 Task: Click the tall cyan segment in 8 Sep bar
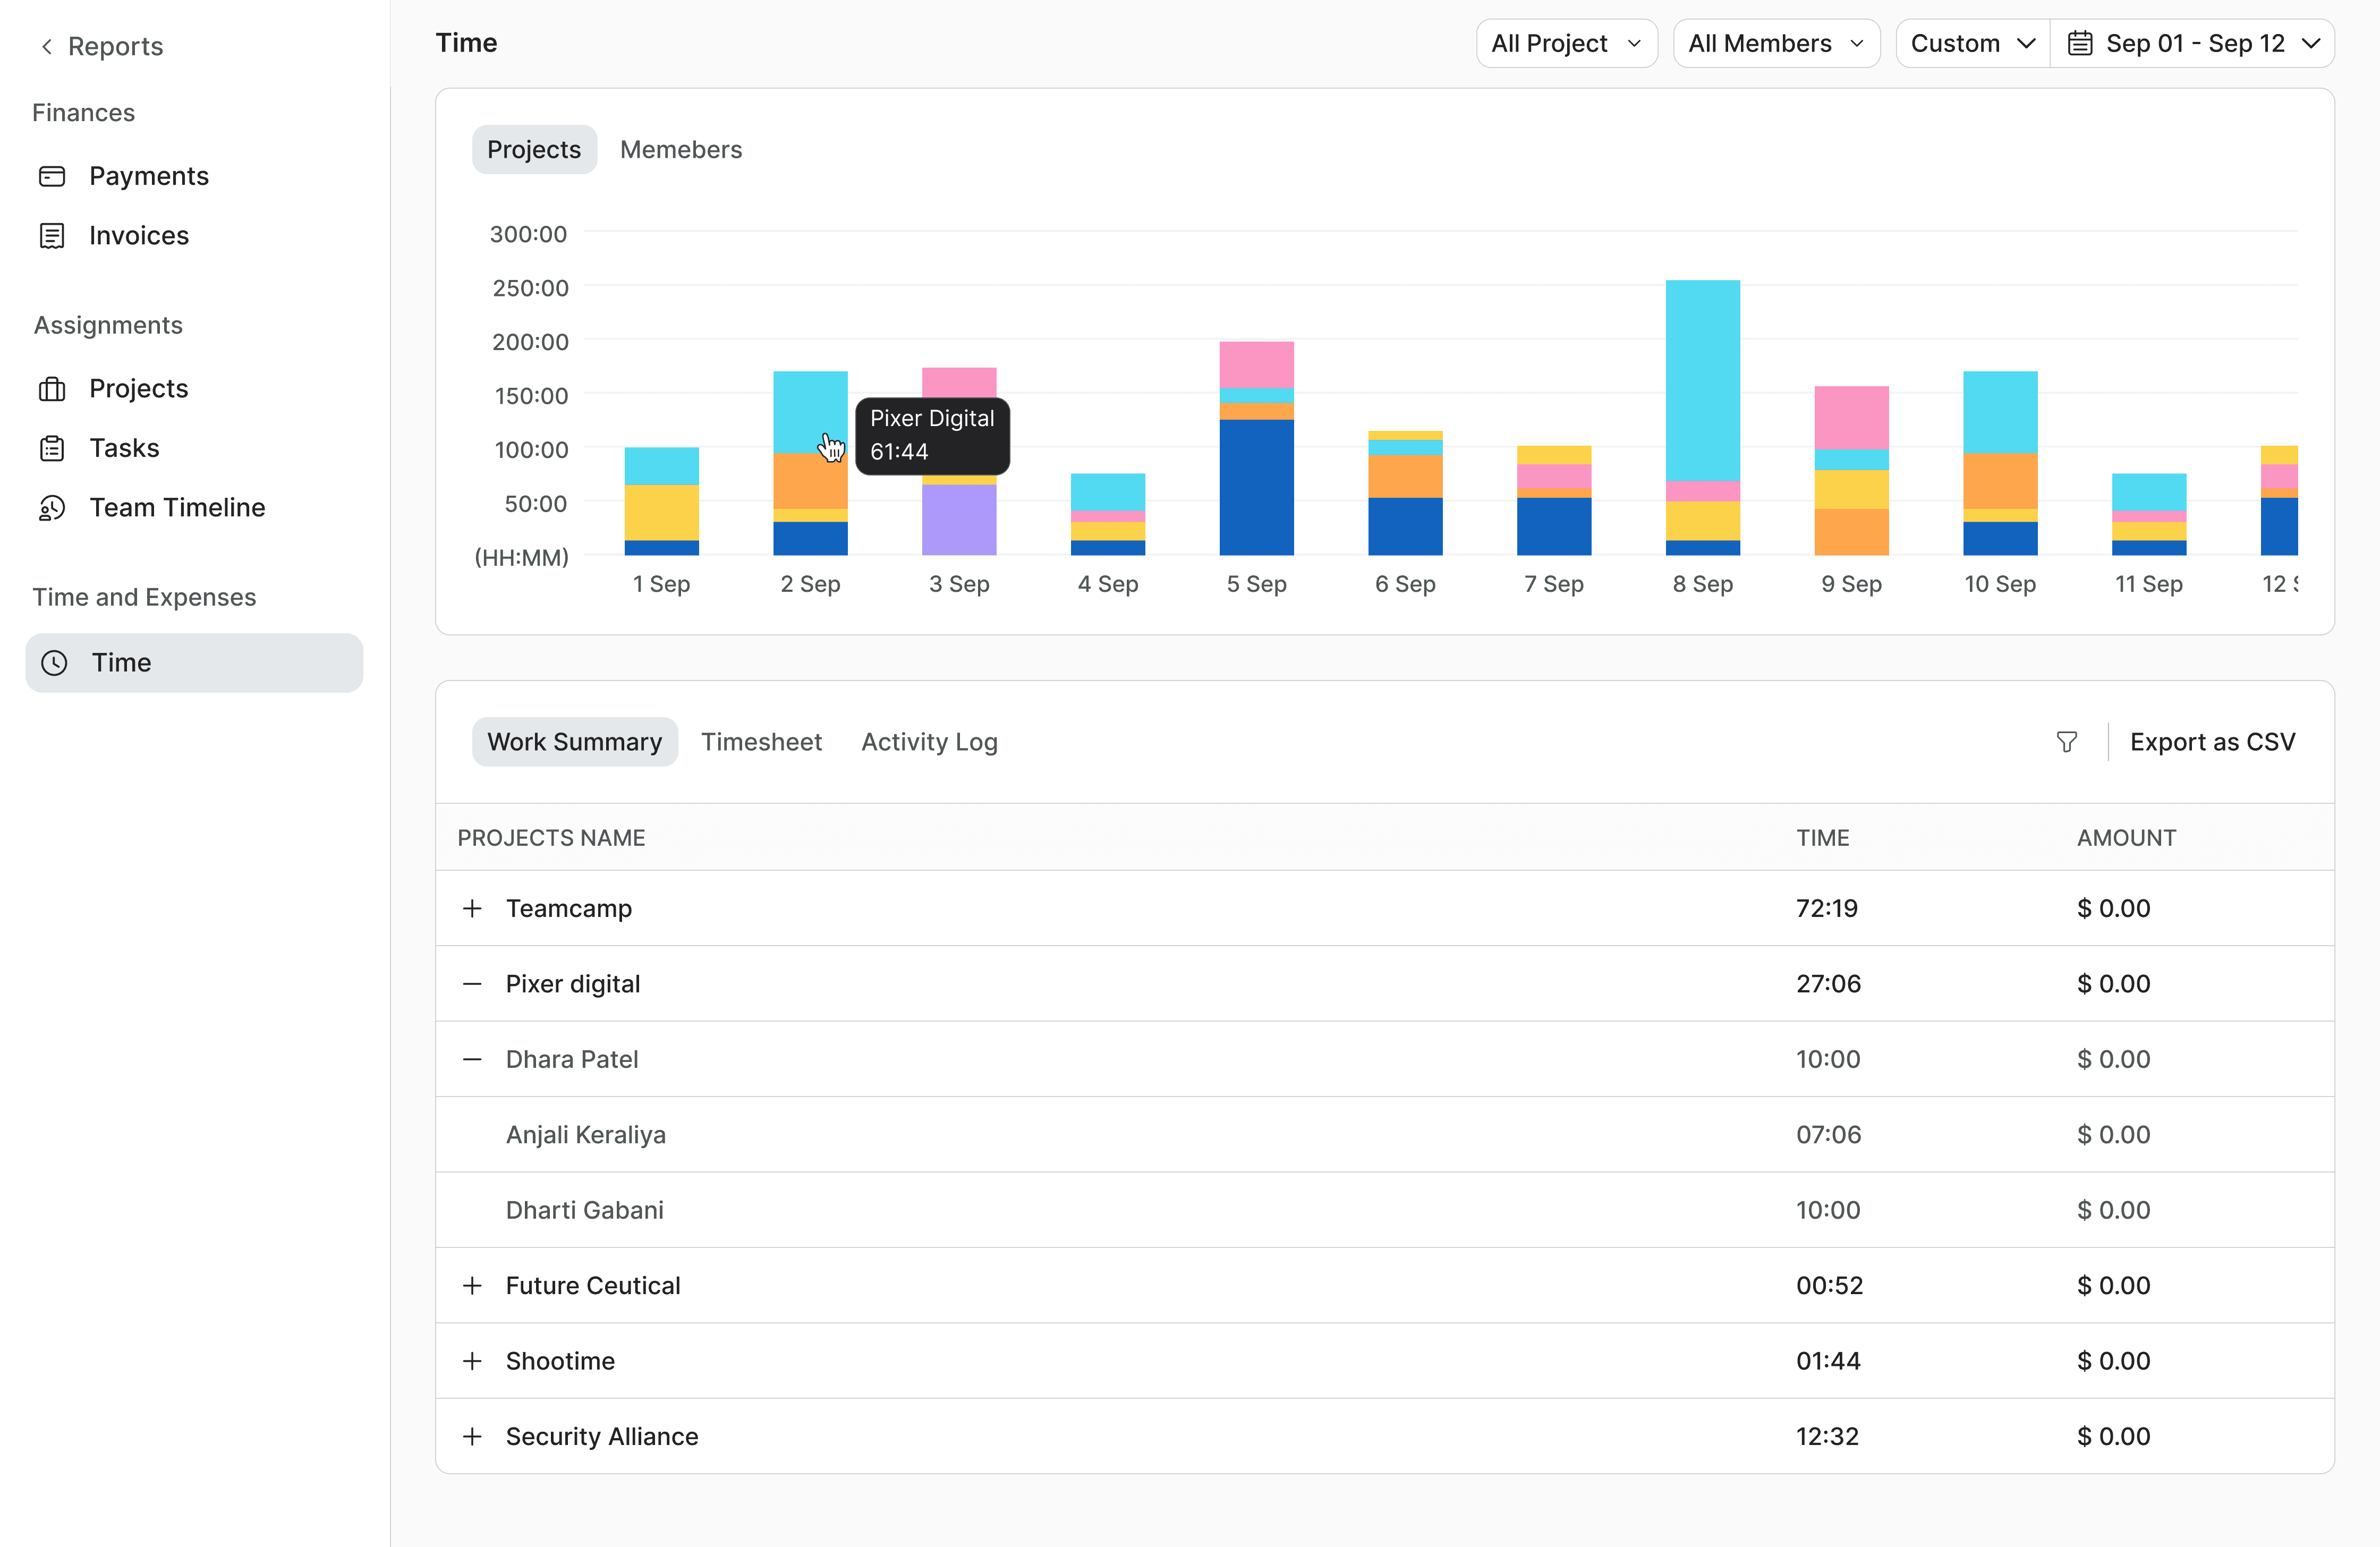click(1702, 380)
